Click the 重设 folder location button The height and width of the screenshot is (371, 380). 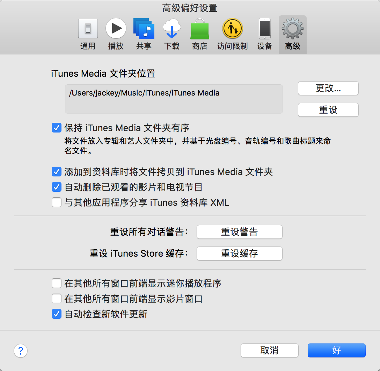coord(328,110)
